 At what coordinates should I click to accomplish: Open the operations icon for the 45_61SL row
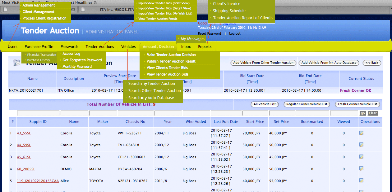pos(361,157)
